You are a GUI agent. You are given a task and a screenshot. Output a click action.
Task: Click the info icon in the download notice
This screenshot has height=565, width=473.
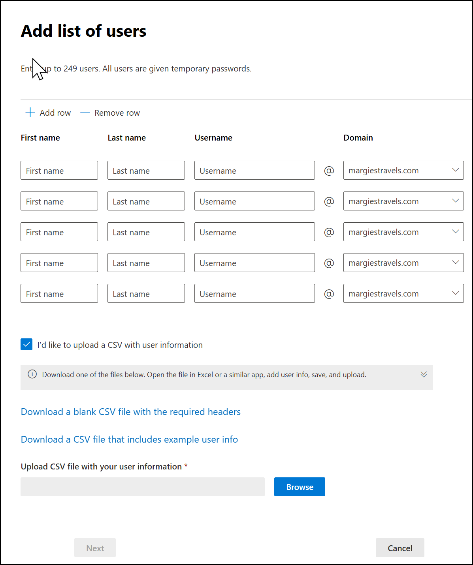pyautogui.click(x=32, y=374)
